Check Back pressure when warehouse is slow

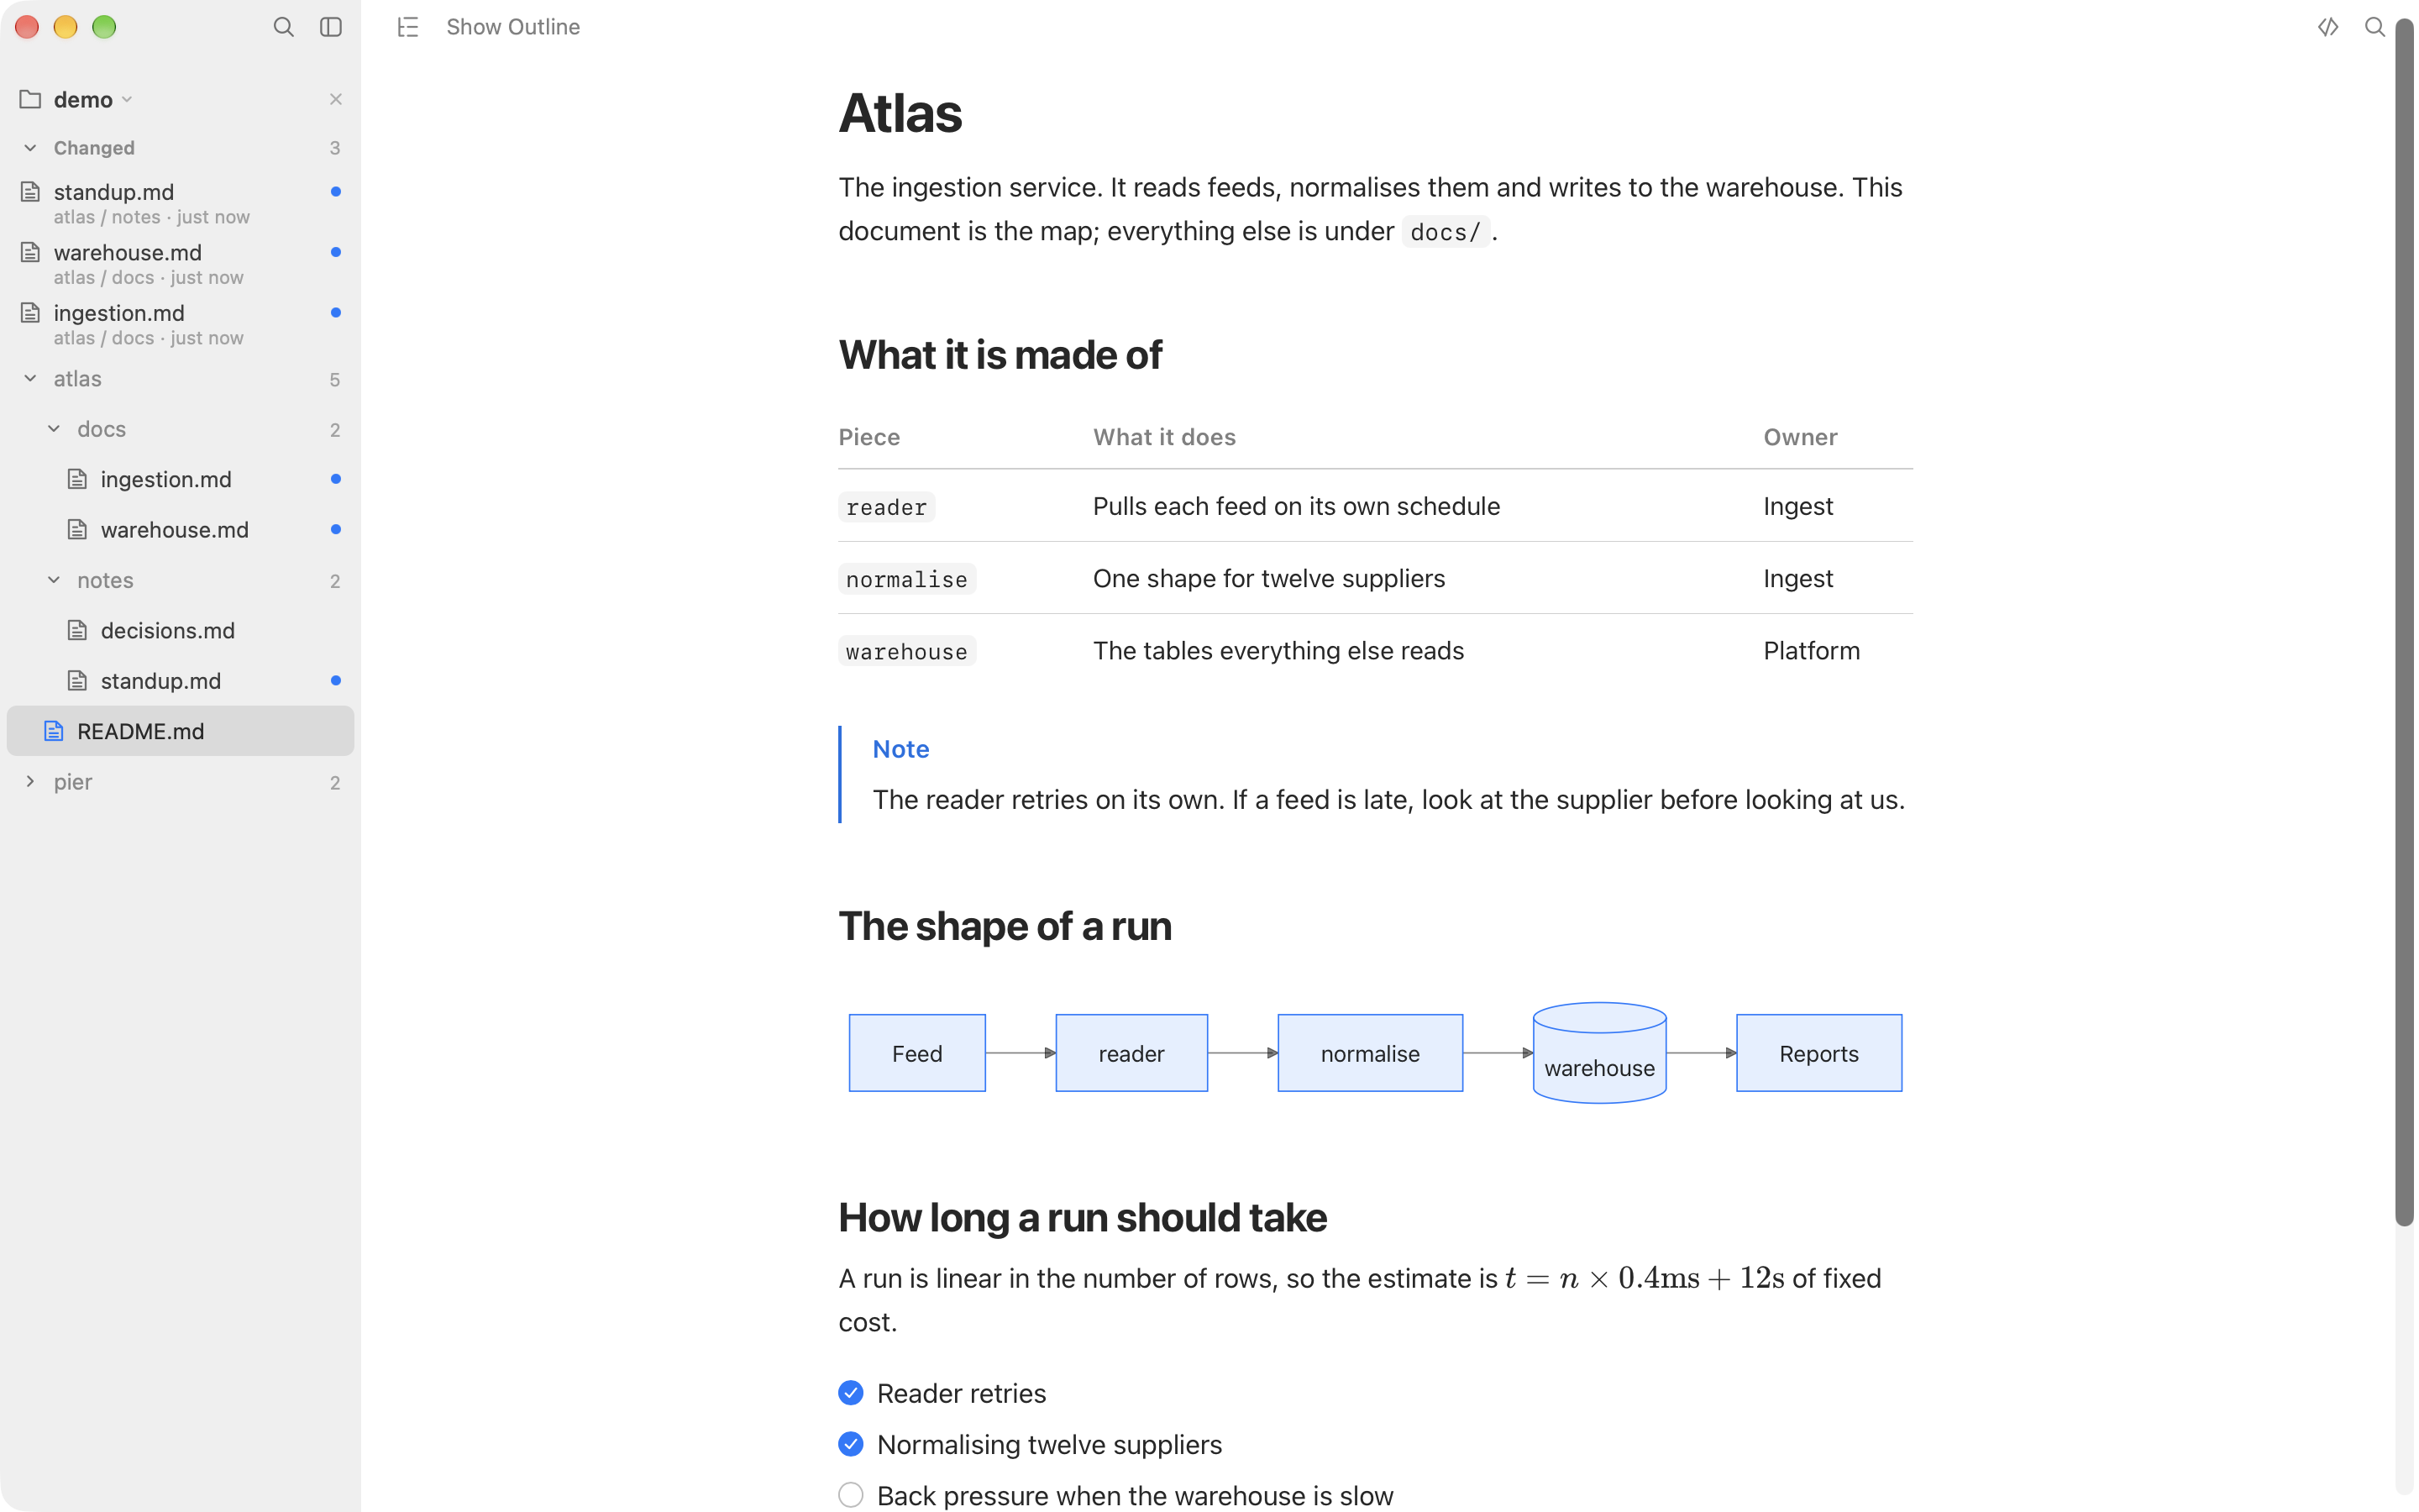point(851,1495)
